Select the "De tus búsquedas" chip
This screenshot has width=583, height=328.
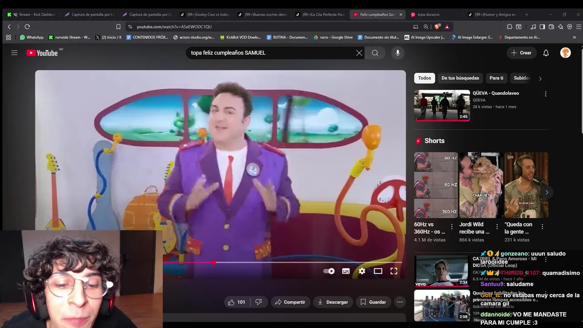click(x=460, y=78)
